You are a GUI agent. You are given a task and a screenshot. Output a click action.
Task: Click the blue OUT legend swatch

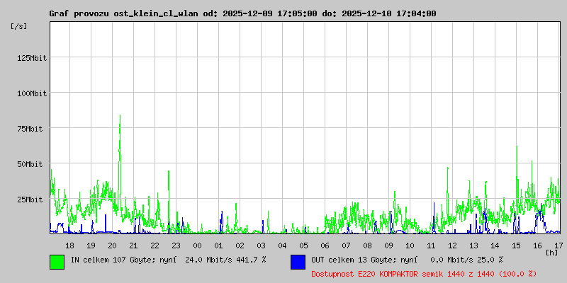pyautogui.click(x=298, y=261)
